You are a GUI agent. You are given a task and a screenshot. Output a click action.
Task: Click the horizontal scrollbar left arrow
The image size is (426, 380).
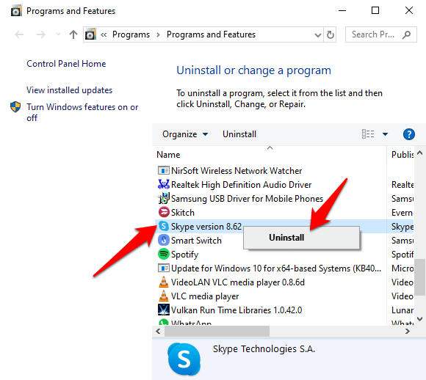pos(158,331)
